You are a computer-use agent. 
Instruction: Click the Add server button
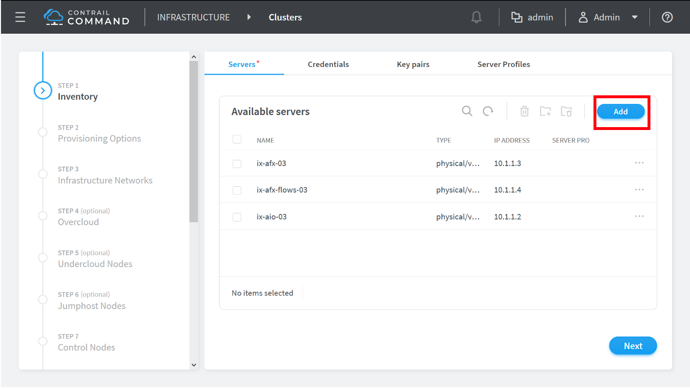621,112
